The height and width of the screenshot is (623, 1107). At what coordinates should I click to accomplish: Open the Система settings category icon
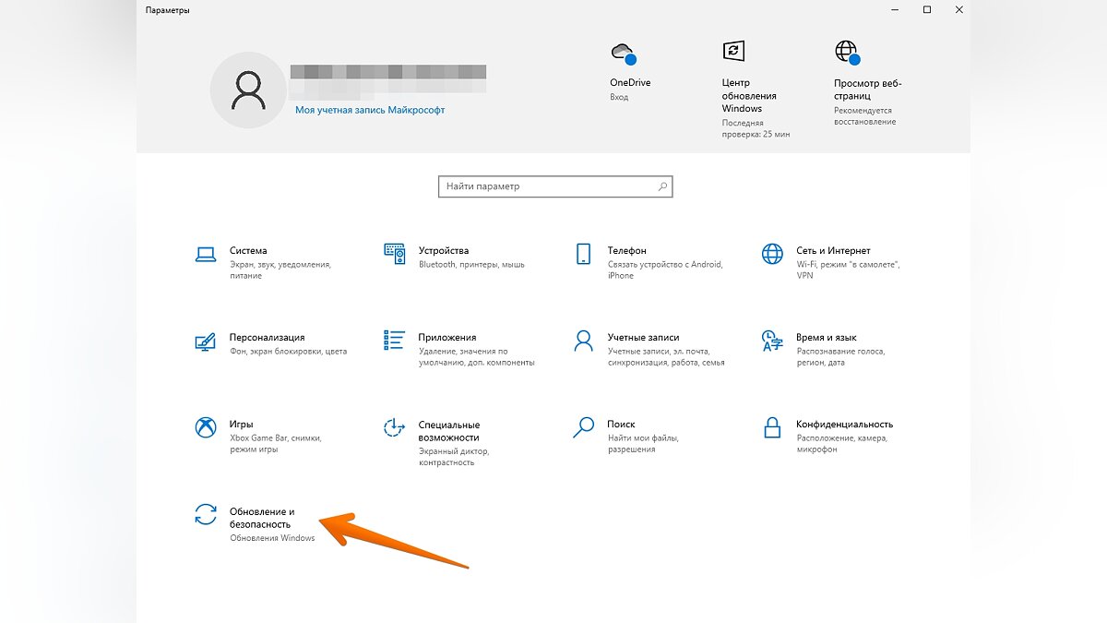click(x=206, y=255)
